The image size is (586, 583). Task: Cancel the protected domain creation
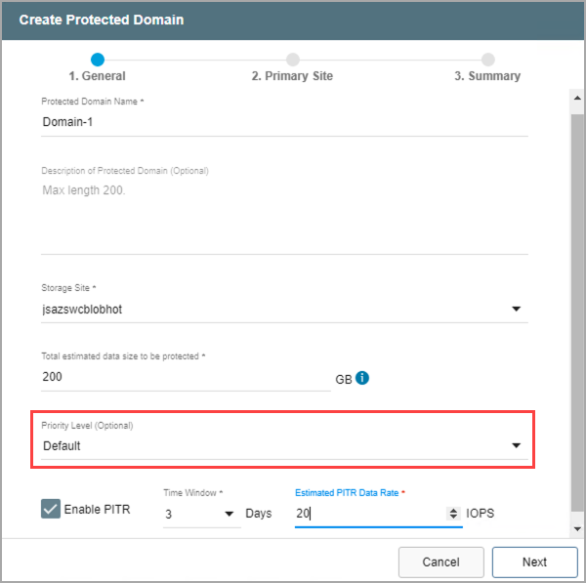coord(440,562)
